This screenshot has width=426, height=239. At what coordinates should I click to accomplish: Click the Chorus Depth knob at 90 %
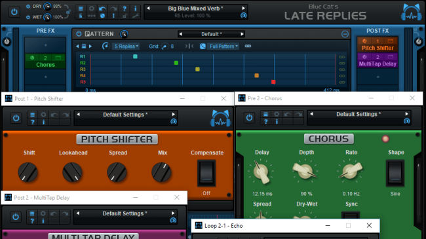coord(305,172)
